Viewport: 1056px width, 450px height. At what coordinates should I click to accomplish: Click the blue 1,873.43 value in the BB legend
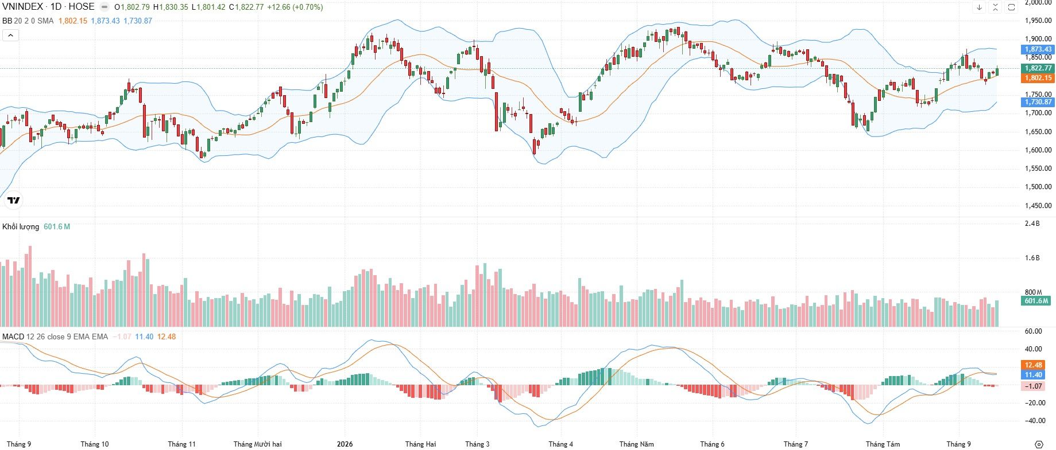tap(105, 21)
